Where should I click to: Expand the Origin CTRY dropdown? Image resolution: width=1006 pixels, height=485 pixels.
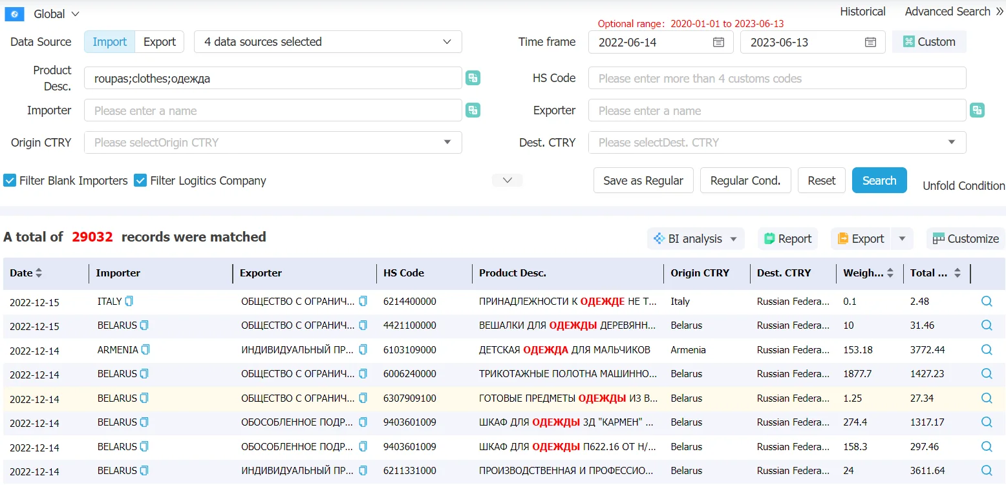coord(273,143)
